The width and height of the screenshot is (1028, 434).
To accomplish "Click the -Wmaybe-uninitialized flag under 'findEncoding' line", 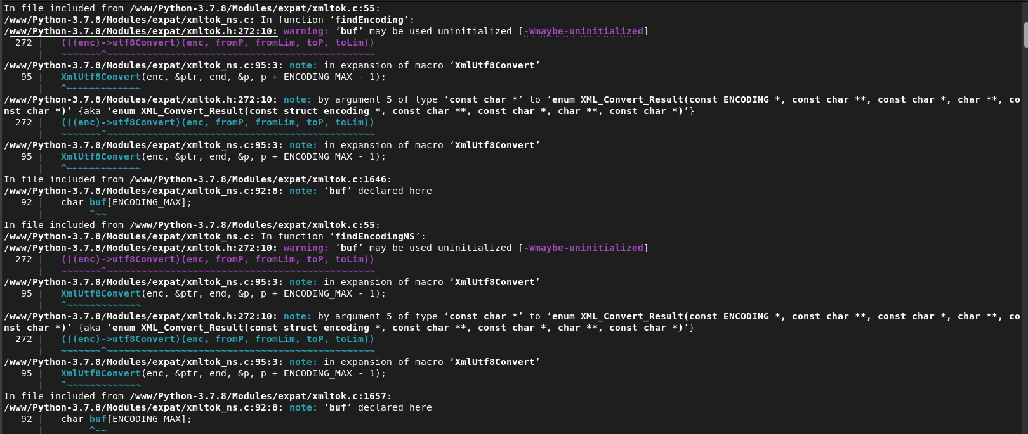I will [x=583, y=31].
